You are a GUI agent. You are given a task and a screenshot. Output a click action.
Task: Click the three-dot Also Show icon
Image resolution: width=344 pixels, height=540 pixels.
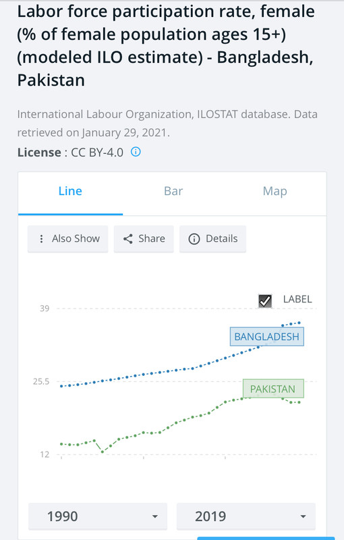pos(41,239)
